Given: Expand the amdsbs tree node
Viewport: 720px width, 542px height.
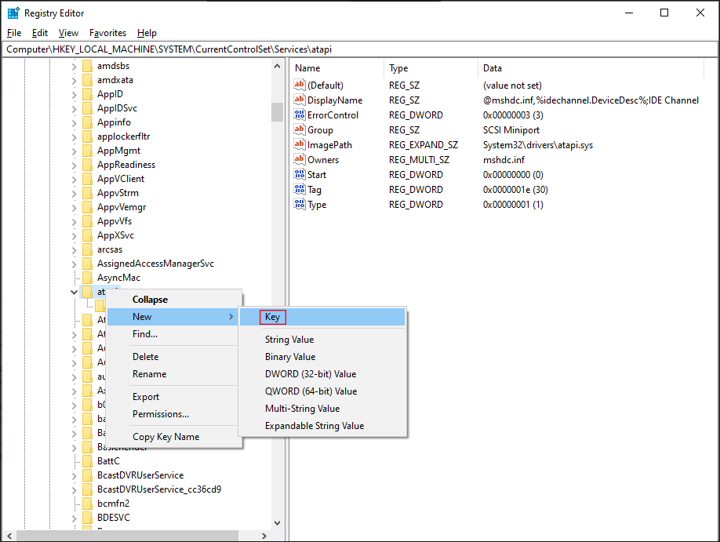Looking at the screenshot, I should tap(75, 67).
